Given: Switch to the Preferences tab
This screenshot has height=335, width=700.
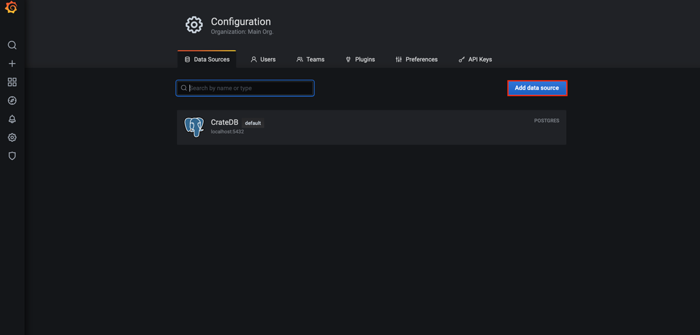Looking at the screenshot, I should 417,60.
